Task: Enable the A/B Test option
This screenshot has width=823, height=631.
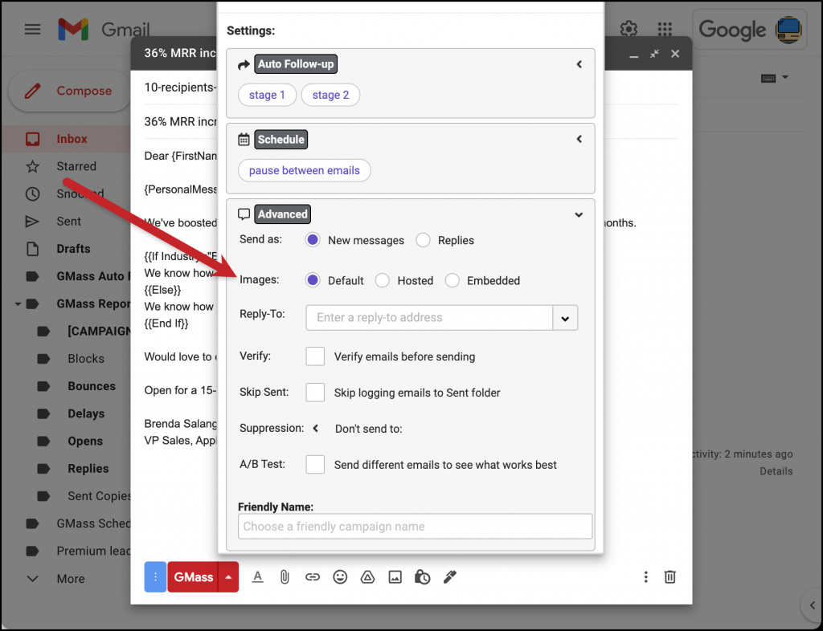Action: [314, 464]
